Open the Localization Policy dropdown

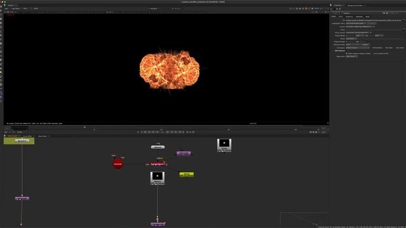pyautogui.click(x=356, y=23)
